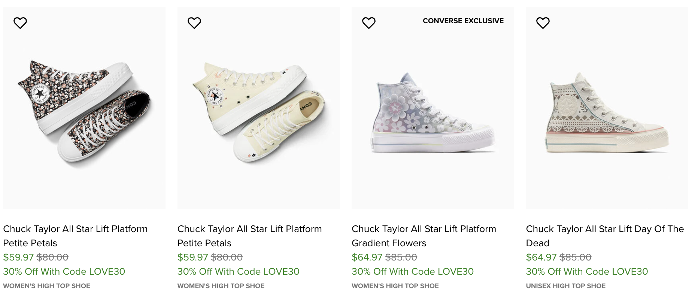The height and width of the screenshot is (296, 692).
Task: View Day Of The Dead shoe photo
Action: (x=607, y=112)
